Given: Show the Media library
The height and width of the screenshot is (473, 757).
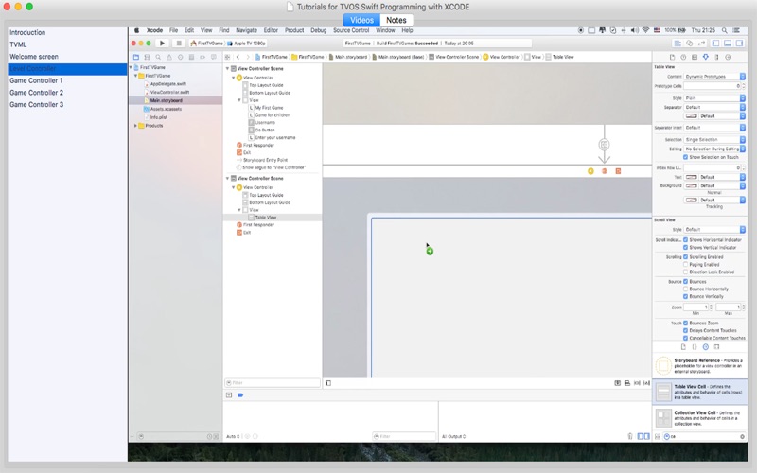Looking at the screenshot, I should [716, 346].
